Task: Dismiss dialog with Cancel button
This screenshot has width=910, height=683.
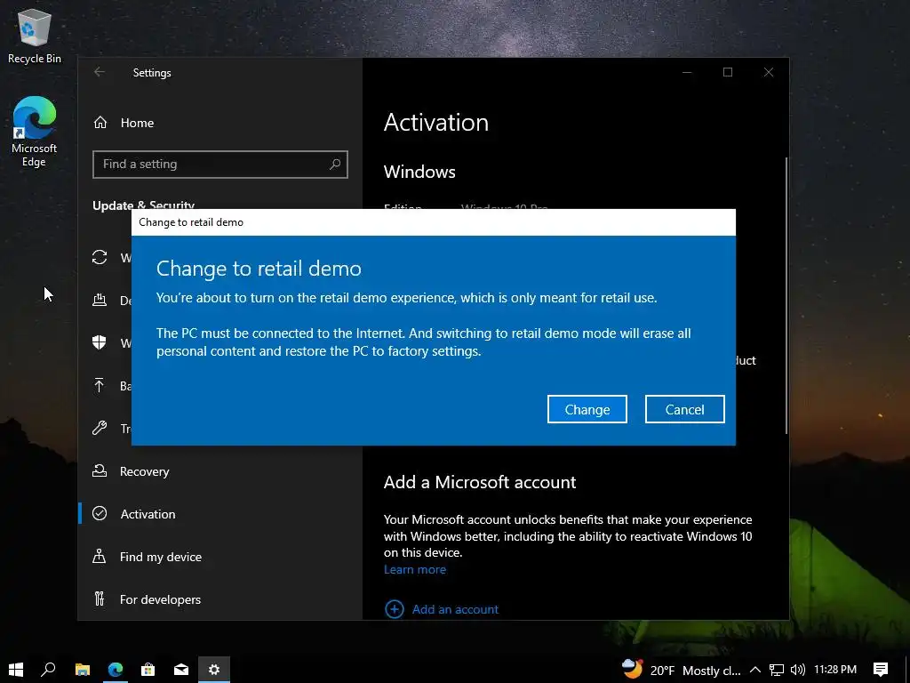Action: [684, 409]
